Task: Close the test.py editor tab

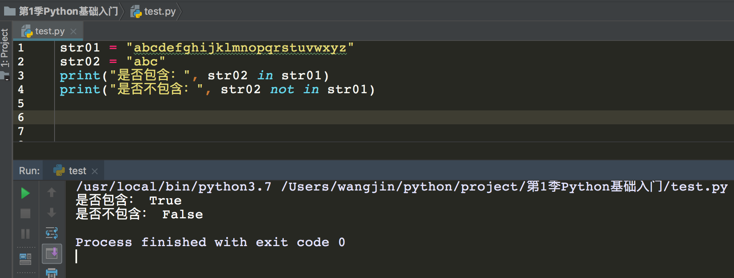Action: tap(73, 31)
